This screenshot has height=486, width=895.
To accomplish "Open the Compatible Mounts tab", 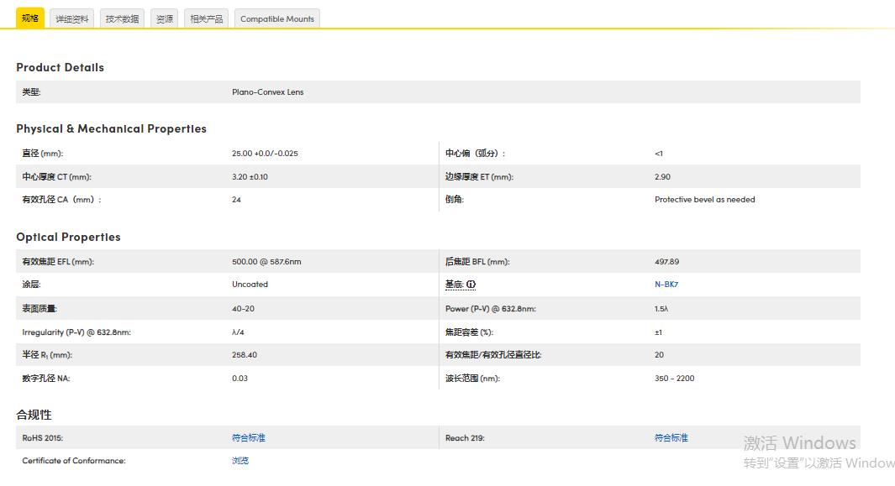I will (x=276, y=18).
